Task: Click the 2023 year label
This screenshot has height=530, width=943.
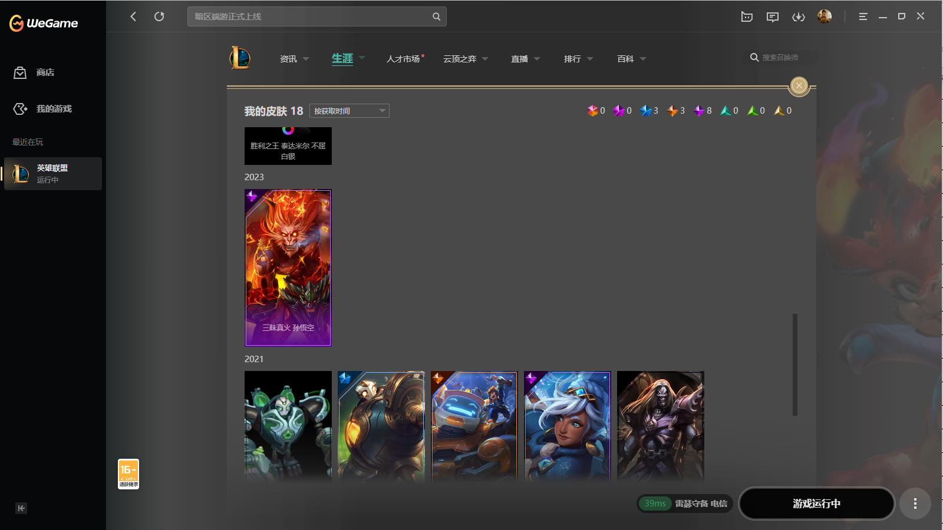Action: coord(254,177)
